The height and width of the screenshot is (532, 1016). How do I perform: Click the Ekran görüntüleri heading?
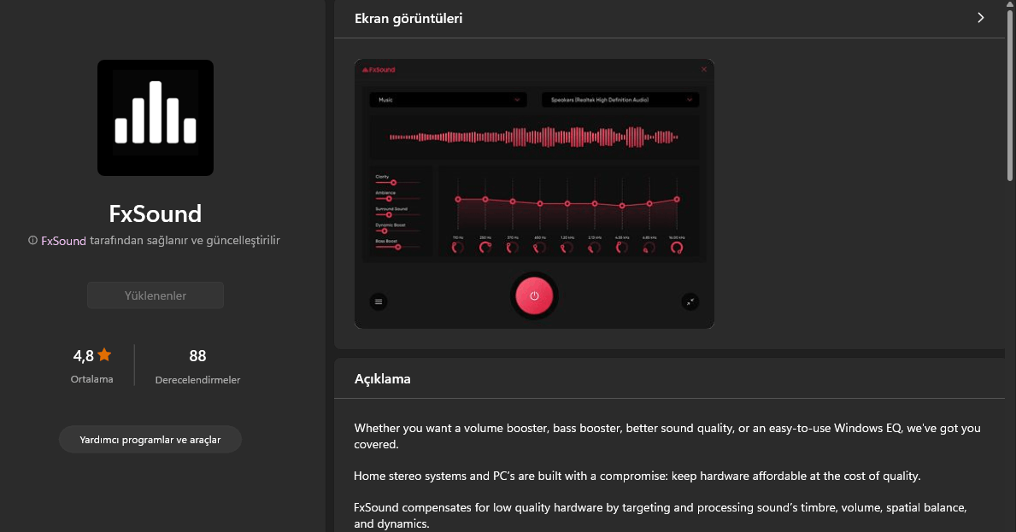point(408,19)
